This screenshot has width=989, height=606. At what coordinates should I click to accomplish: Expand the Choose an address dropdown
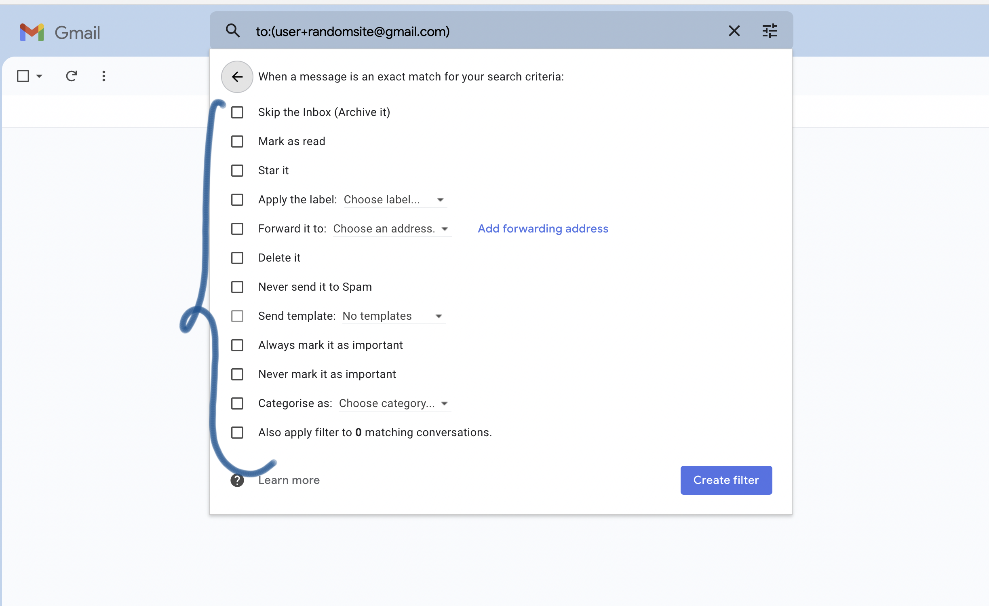click(392, 229)
